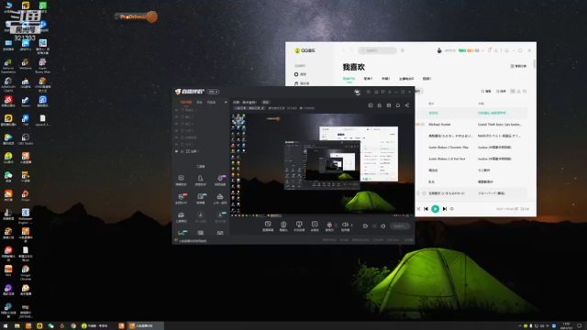
Task: Toggle eye icon of topmost source row
Action: click(x=177, y=110)
